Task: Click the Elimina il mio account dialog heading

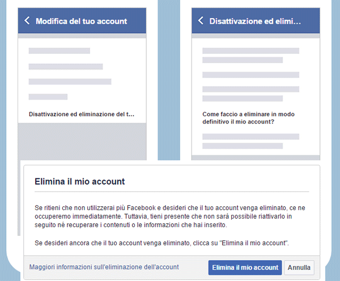Action: pos(80,182)
